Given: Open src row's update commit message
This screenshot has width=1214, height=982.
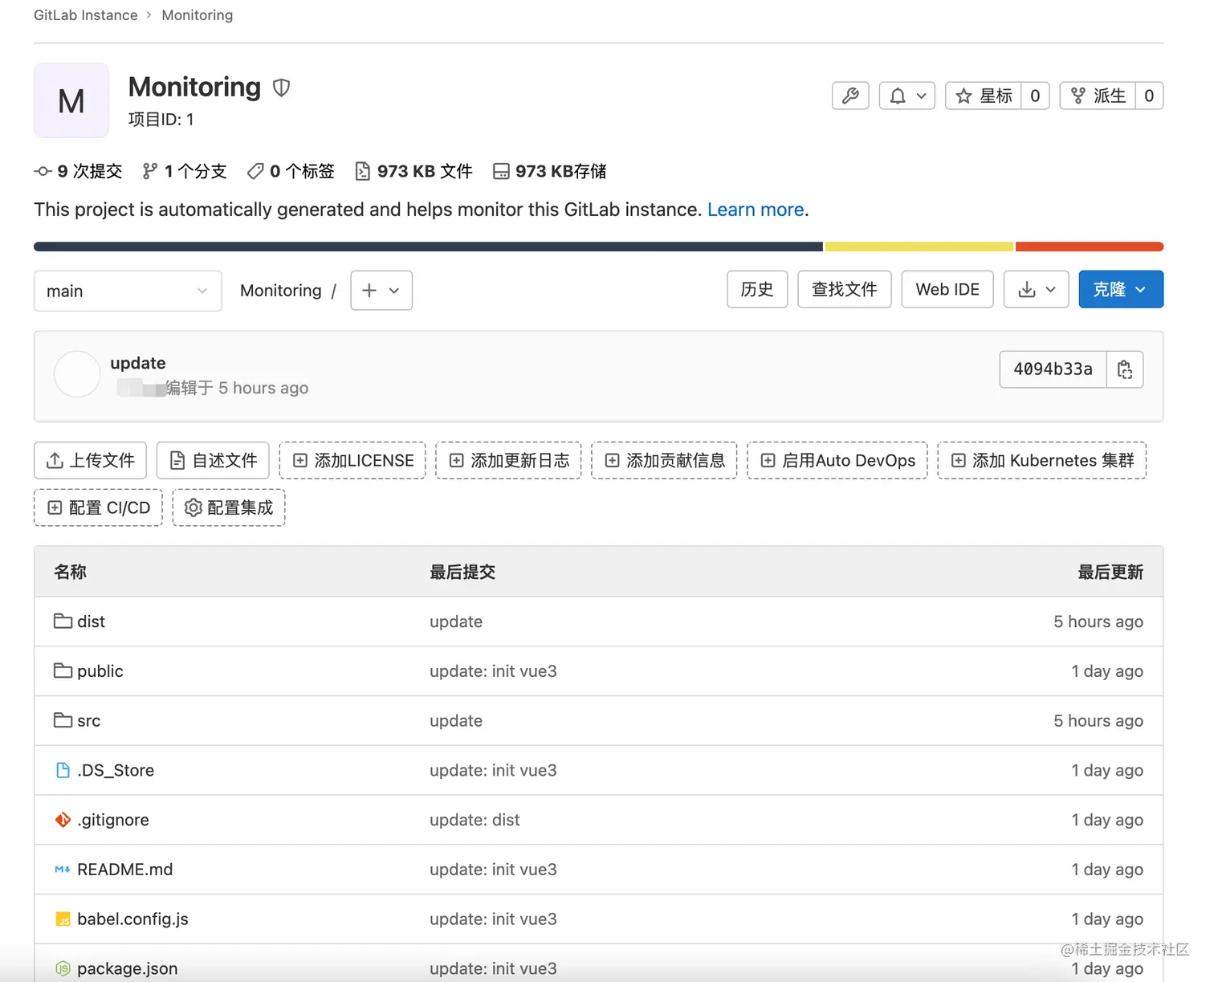Looking at the screenshot, I should pos(456,721).
